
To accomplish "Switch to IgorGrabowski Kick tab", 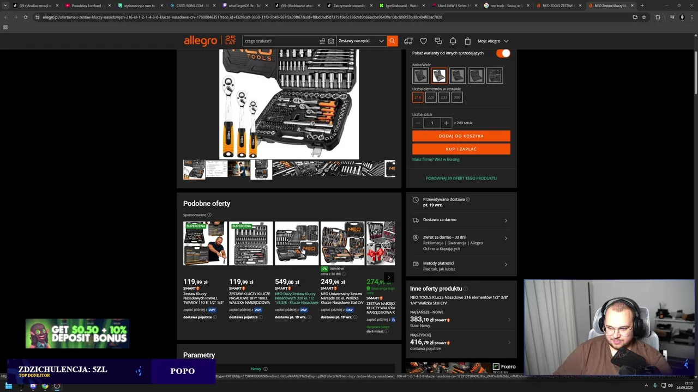I will 401,5.
